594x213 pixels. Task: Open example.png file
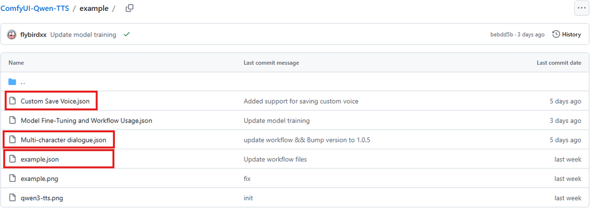39,178
